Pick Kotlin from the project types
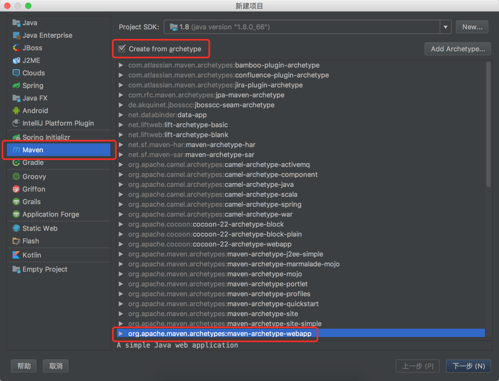This screenshot has height=381, width=499. [59, 255]
